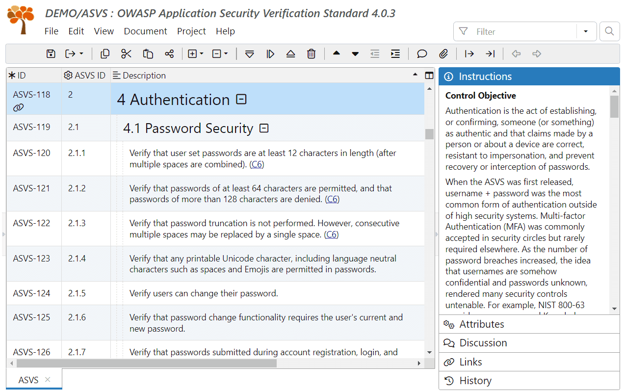Open the C6 link in ASVS-122
The image size is (624, 391).
click(x=332, y=235)
